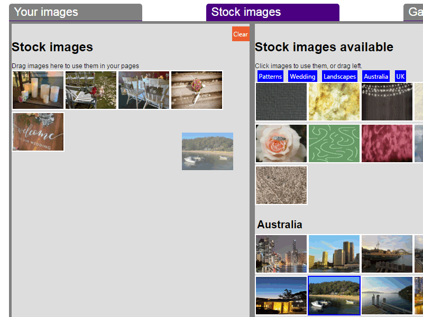Image resolution: width=423 pixels, height=317 pixels.
Task: Choose the white wedding chairs image
Action: coord(144,90)
